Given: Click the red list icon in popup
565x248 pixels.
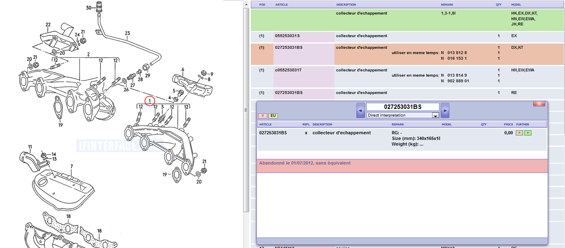Looking at the screenshot, I should (x=262, y=116).
